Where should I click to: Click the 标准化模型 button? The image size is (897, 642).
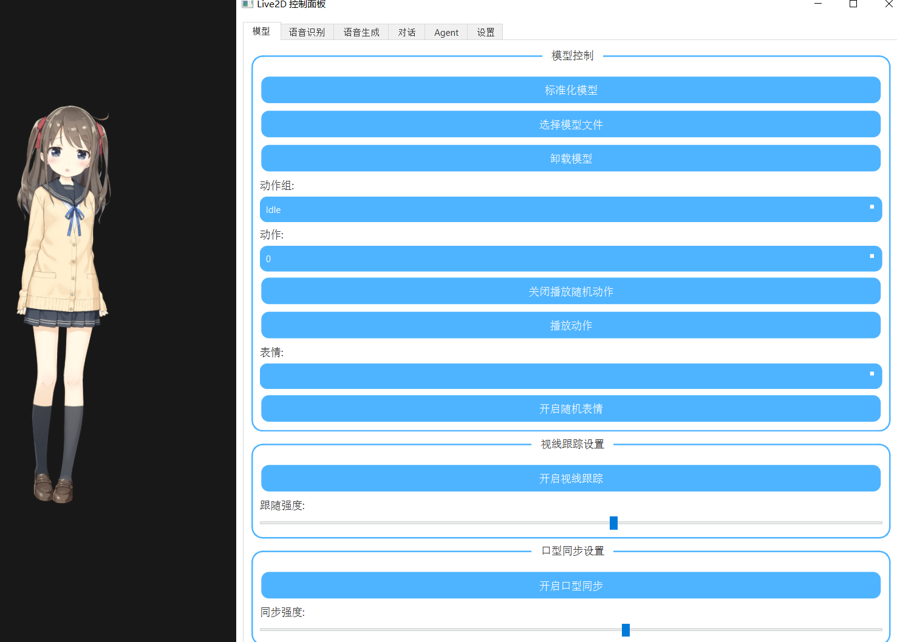pyautogui.click(x=570, y=90)
